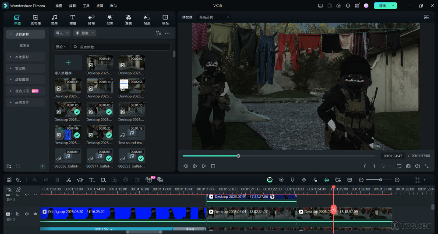The width and height of the screenshot is (438, 234).
Task: Open the Titles (標題) tab
Action: click(73, 20)
